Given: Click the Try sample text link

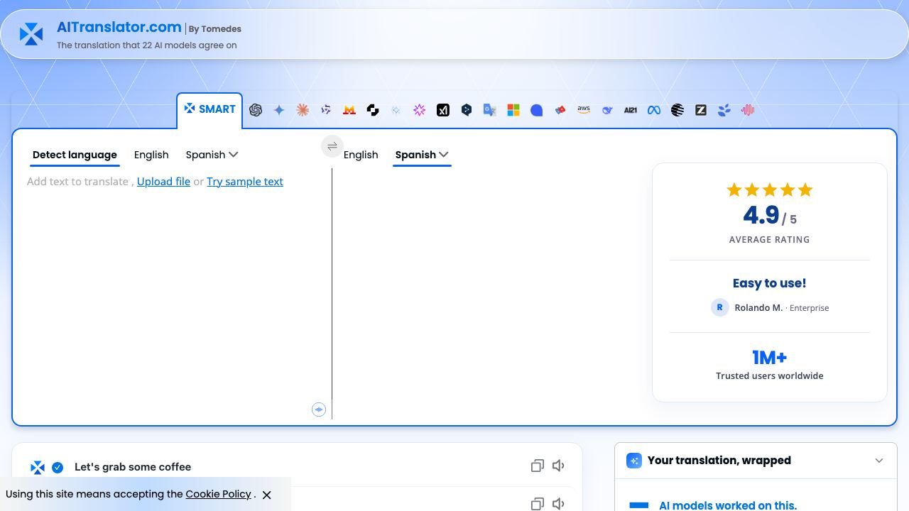Looking at the screenshot, I should pyautogui.click(x=245, y=182).
